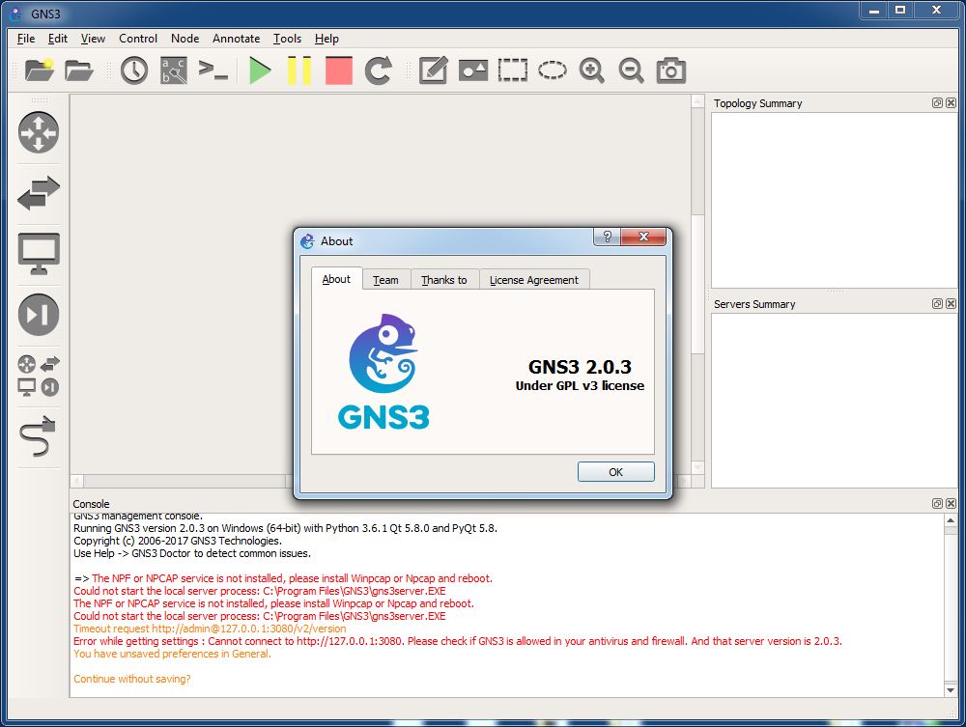Open the Node menu
The height and width of the screenshot is (727, 966).
[185, 39]
